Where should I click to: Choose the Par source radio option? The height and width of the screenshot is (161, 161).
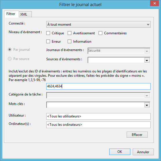point(10,59)
